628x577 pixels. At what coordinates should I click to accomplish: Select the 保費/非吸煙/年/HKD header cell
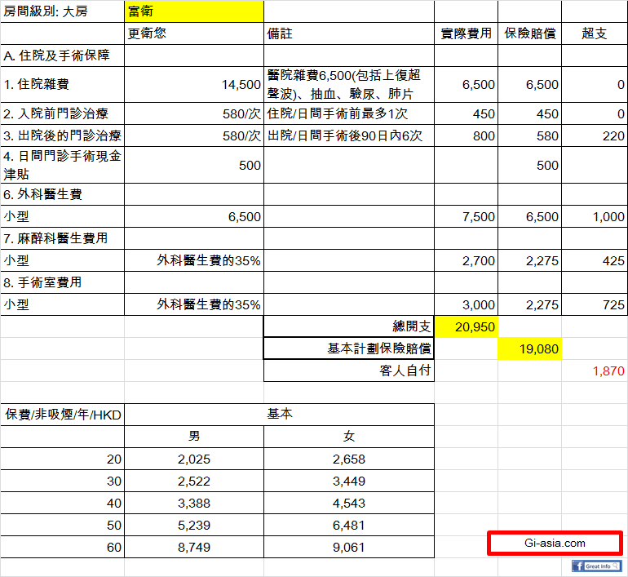(63, 415)
